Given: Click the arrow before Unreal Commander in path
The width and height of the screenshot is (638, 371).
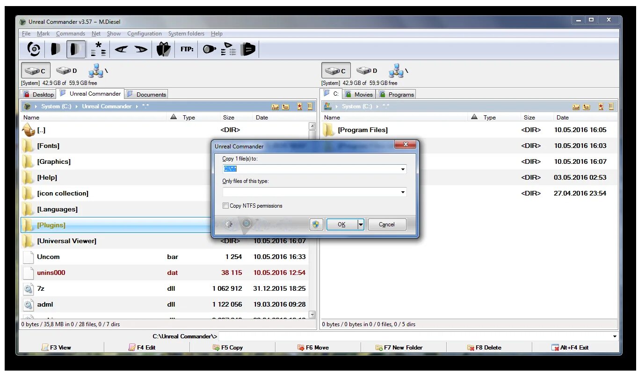Looking at the screenshot, I should [x=77, y=106].
